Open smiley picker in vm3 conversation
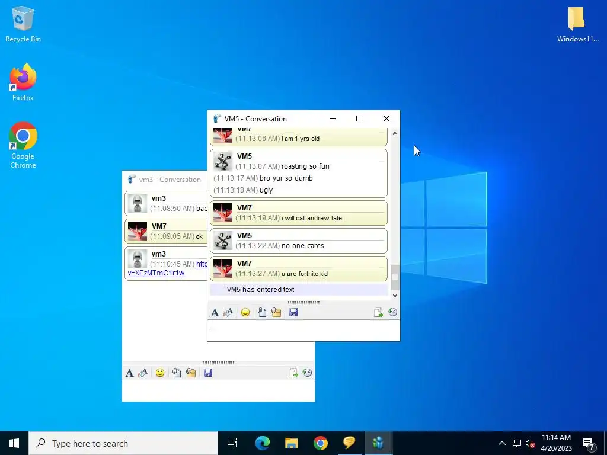Viewport: 607px width, 455px height. [160, 373]
